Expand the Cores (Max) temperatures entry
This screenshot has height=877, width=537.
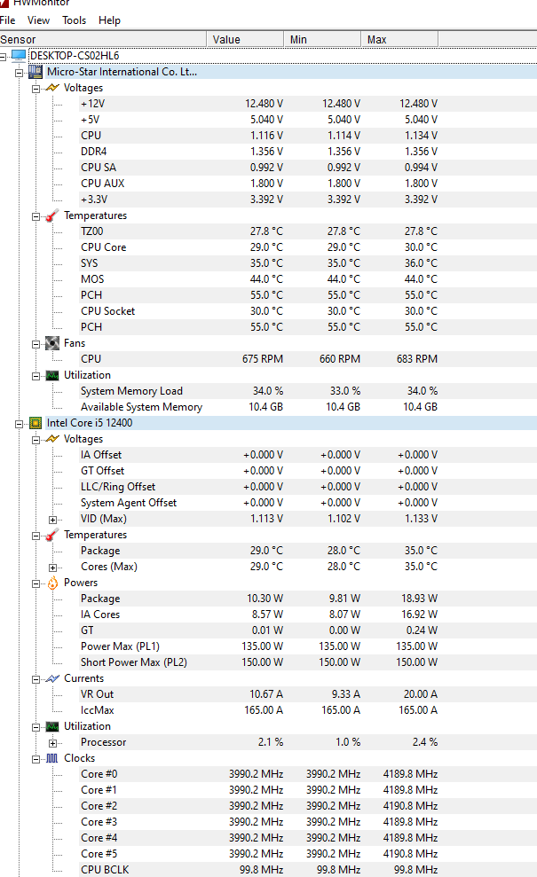(53, 567)
